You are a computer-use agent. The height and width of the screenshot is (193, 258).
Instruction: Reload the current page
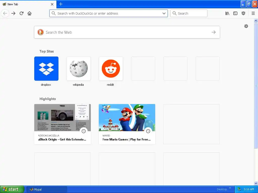pyautogui.click(x=21, y=13)
